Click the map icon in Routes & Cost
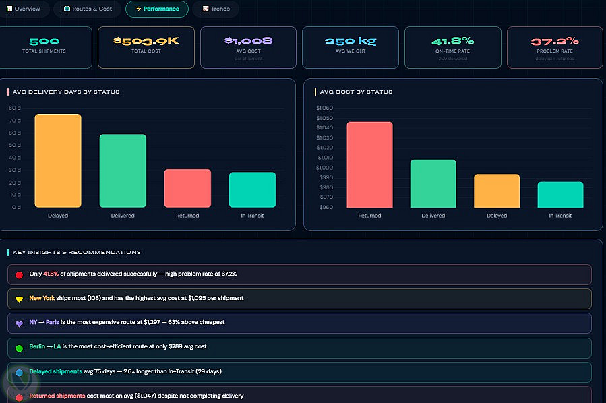Viewport: 606px width, 403px height. (67, 9)
